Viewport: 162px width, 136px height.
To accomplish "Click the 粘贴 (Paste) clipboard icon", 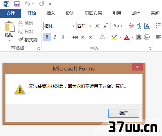I will [9, 26].
